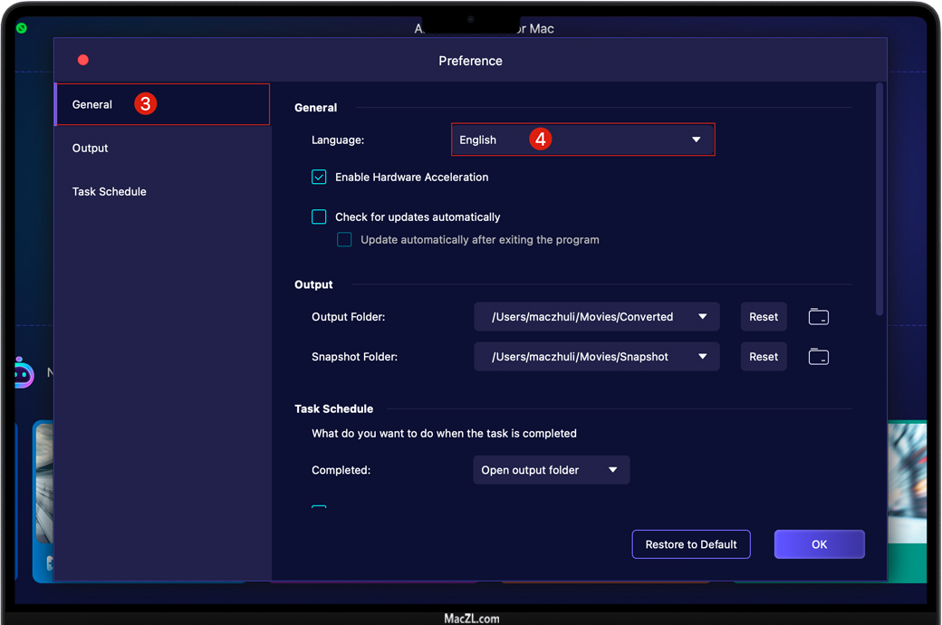Tick Update automatically after exiting the program

pyautogui.click(x=344, y=240)
